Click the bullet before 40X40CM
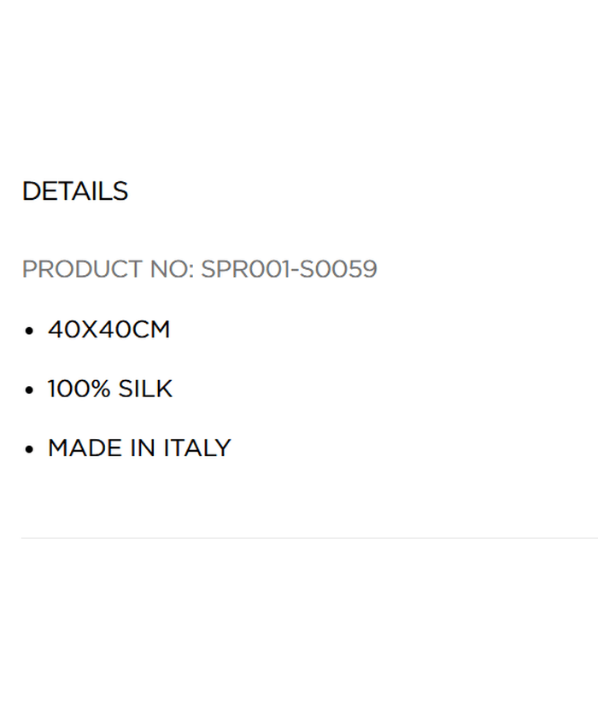This screenshot has height=726, width=598. (x=30, y=331)
